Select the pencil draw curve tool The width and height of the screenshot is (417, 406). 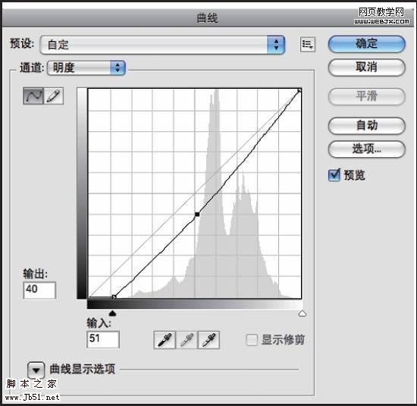(54, 96)
